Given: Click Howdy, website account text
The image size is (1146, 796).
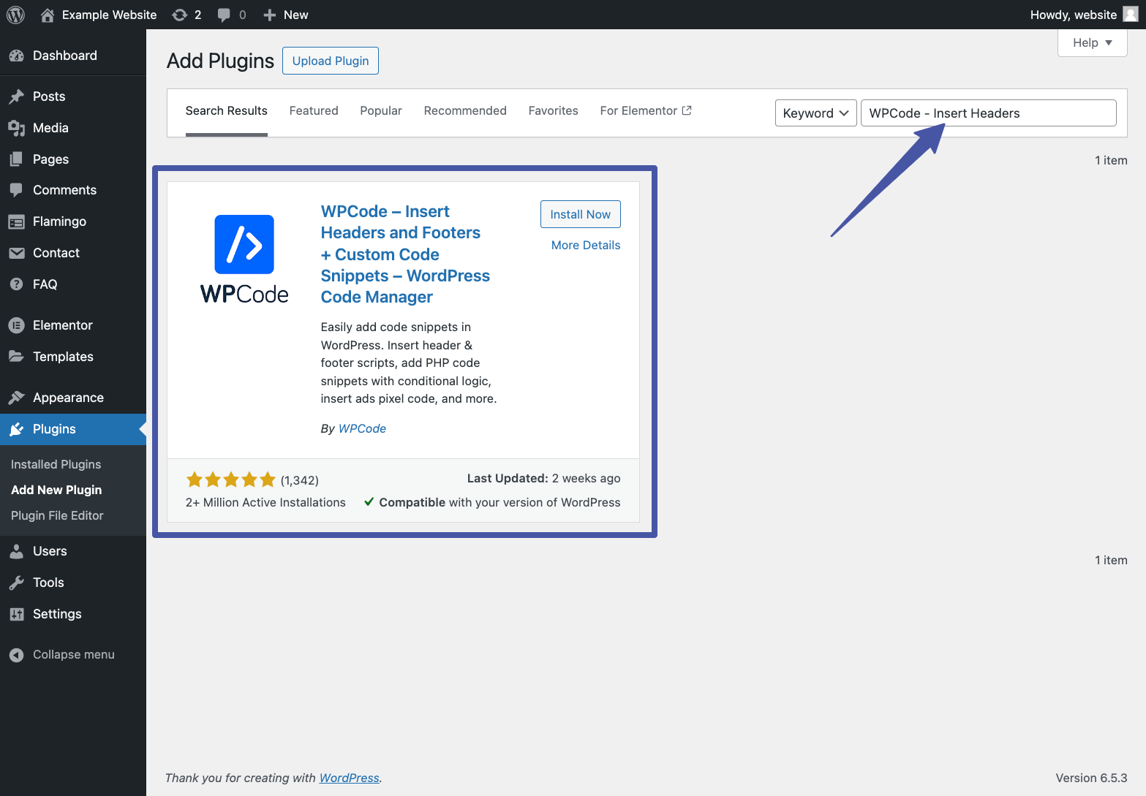Looking at the screenshot, I should click(1074, 15).
